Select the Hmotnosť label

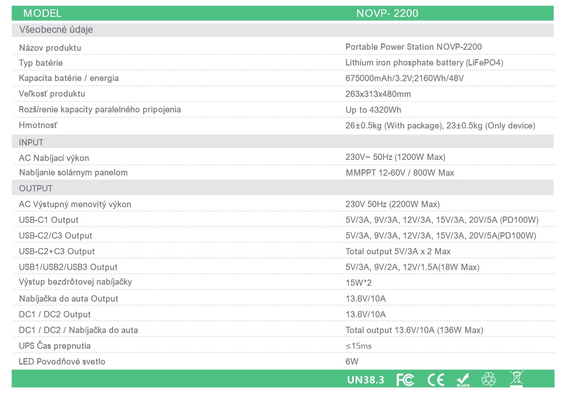point(38,125)
